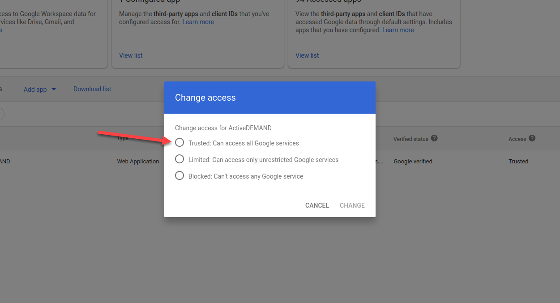Choose the Blocked access radio button
This screenshot has height=303, width=560.
pos(180,175)
